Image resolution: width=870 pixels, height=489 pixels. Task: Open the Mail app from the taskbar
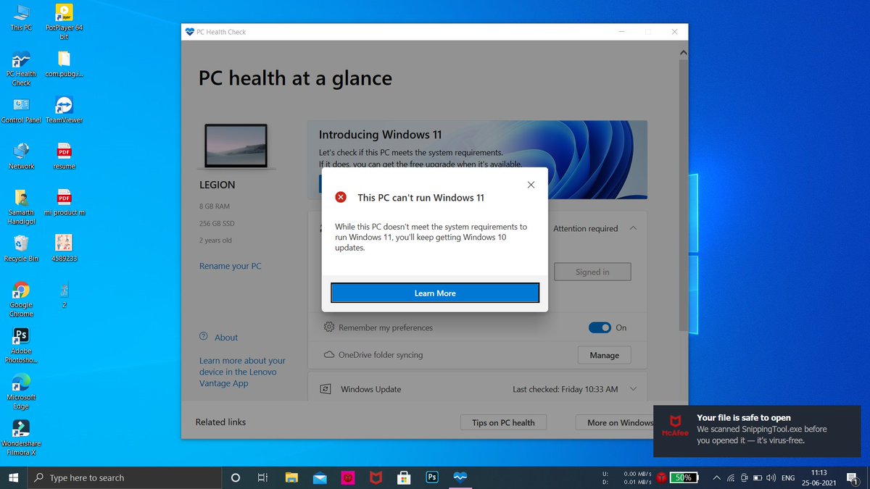pos(320,477)
